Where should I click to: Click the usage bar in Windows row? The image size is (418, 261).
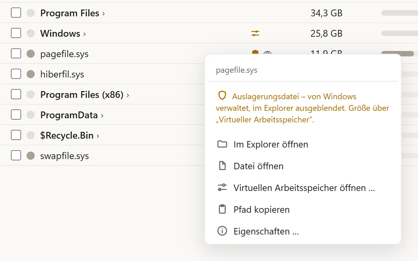coord(400,33)
